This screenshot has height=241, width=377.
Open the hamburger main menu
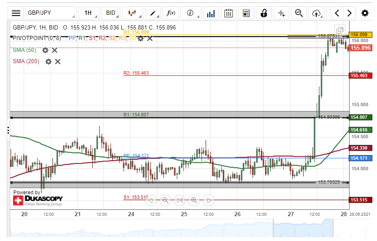coord(16,13)
